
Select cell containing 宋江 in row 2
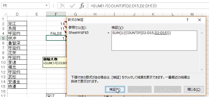[17, 24]
